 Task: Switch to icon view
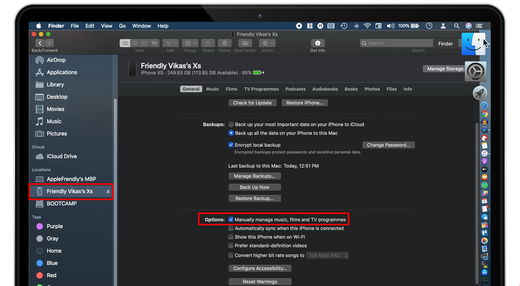click(x=125, y=43)
